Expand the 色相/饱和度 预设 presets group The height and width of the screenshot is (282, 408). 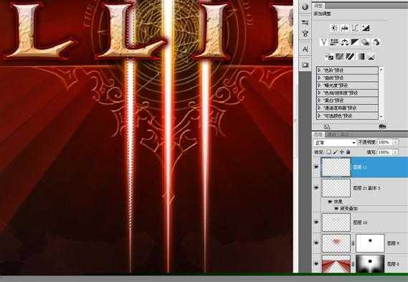coord(319,93)
